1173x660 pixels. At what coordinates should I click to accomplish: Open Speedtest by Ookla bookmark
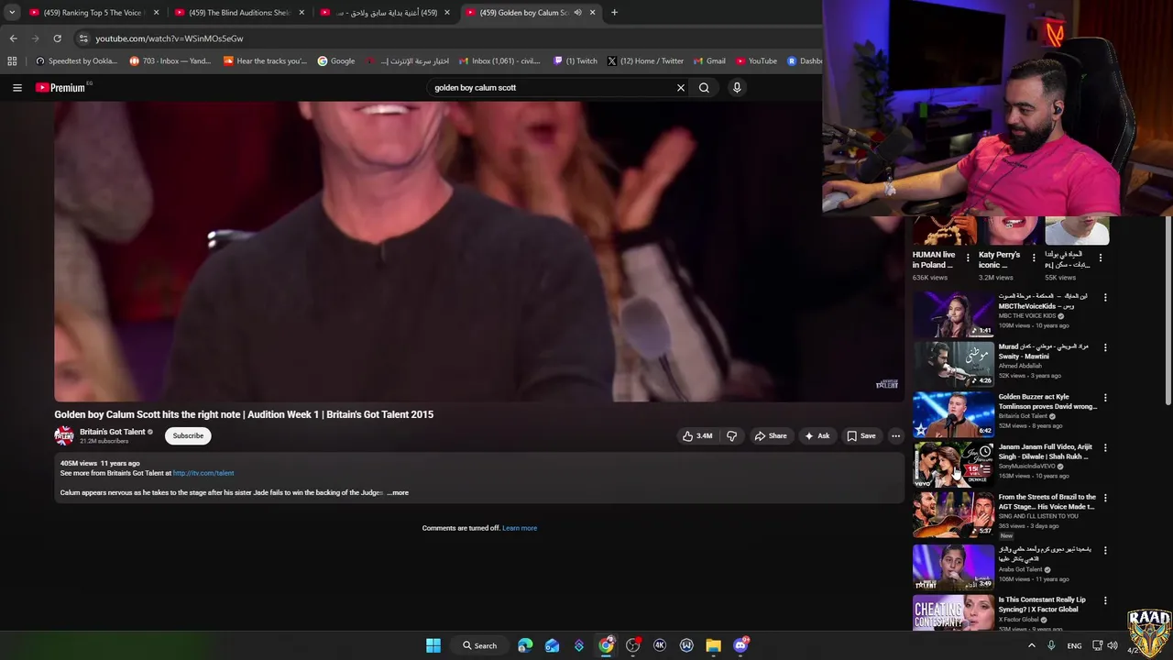point(76,61)
